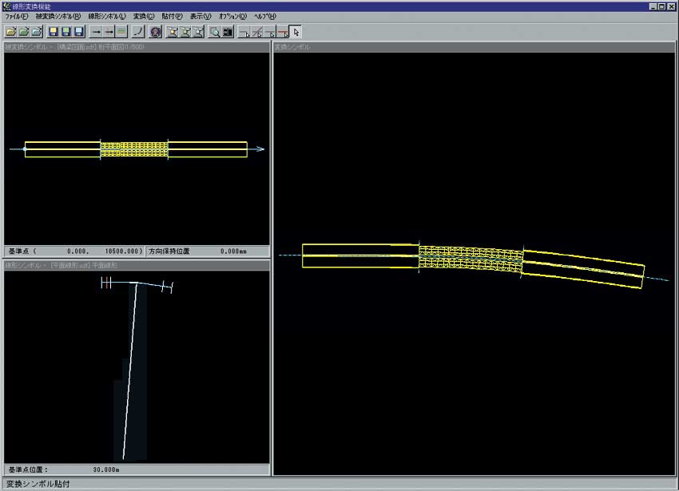
Task: Click the diagonal line pick tool icon
Action: (258, 32)
